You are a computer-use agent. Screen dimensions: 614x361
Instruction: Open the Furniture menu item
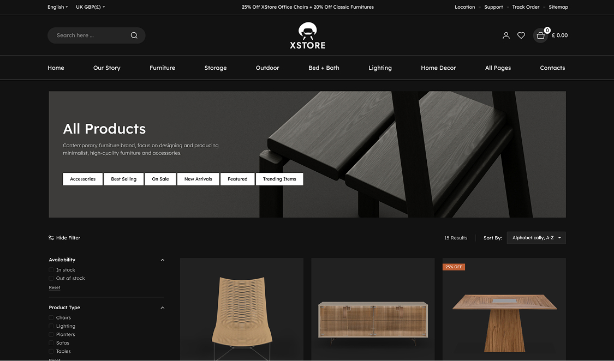click(x=162, y=68)
